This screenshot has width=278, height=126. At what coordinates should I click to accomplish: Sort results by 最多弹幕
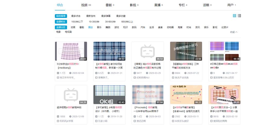(x=106, y=16)
